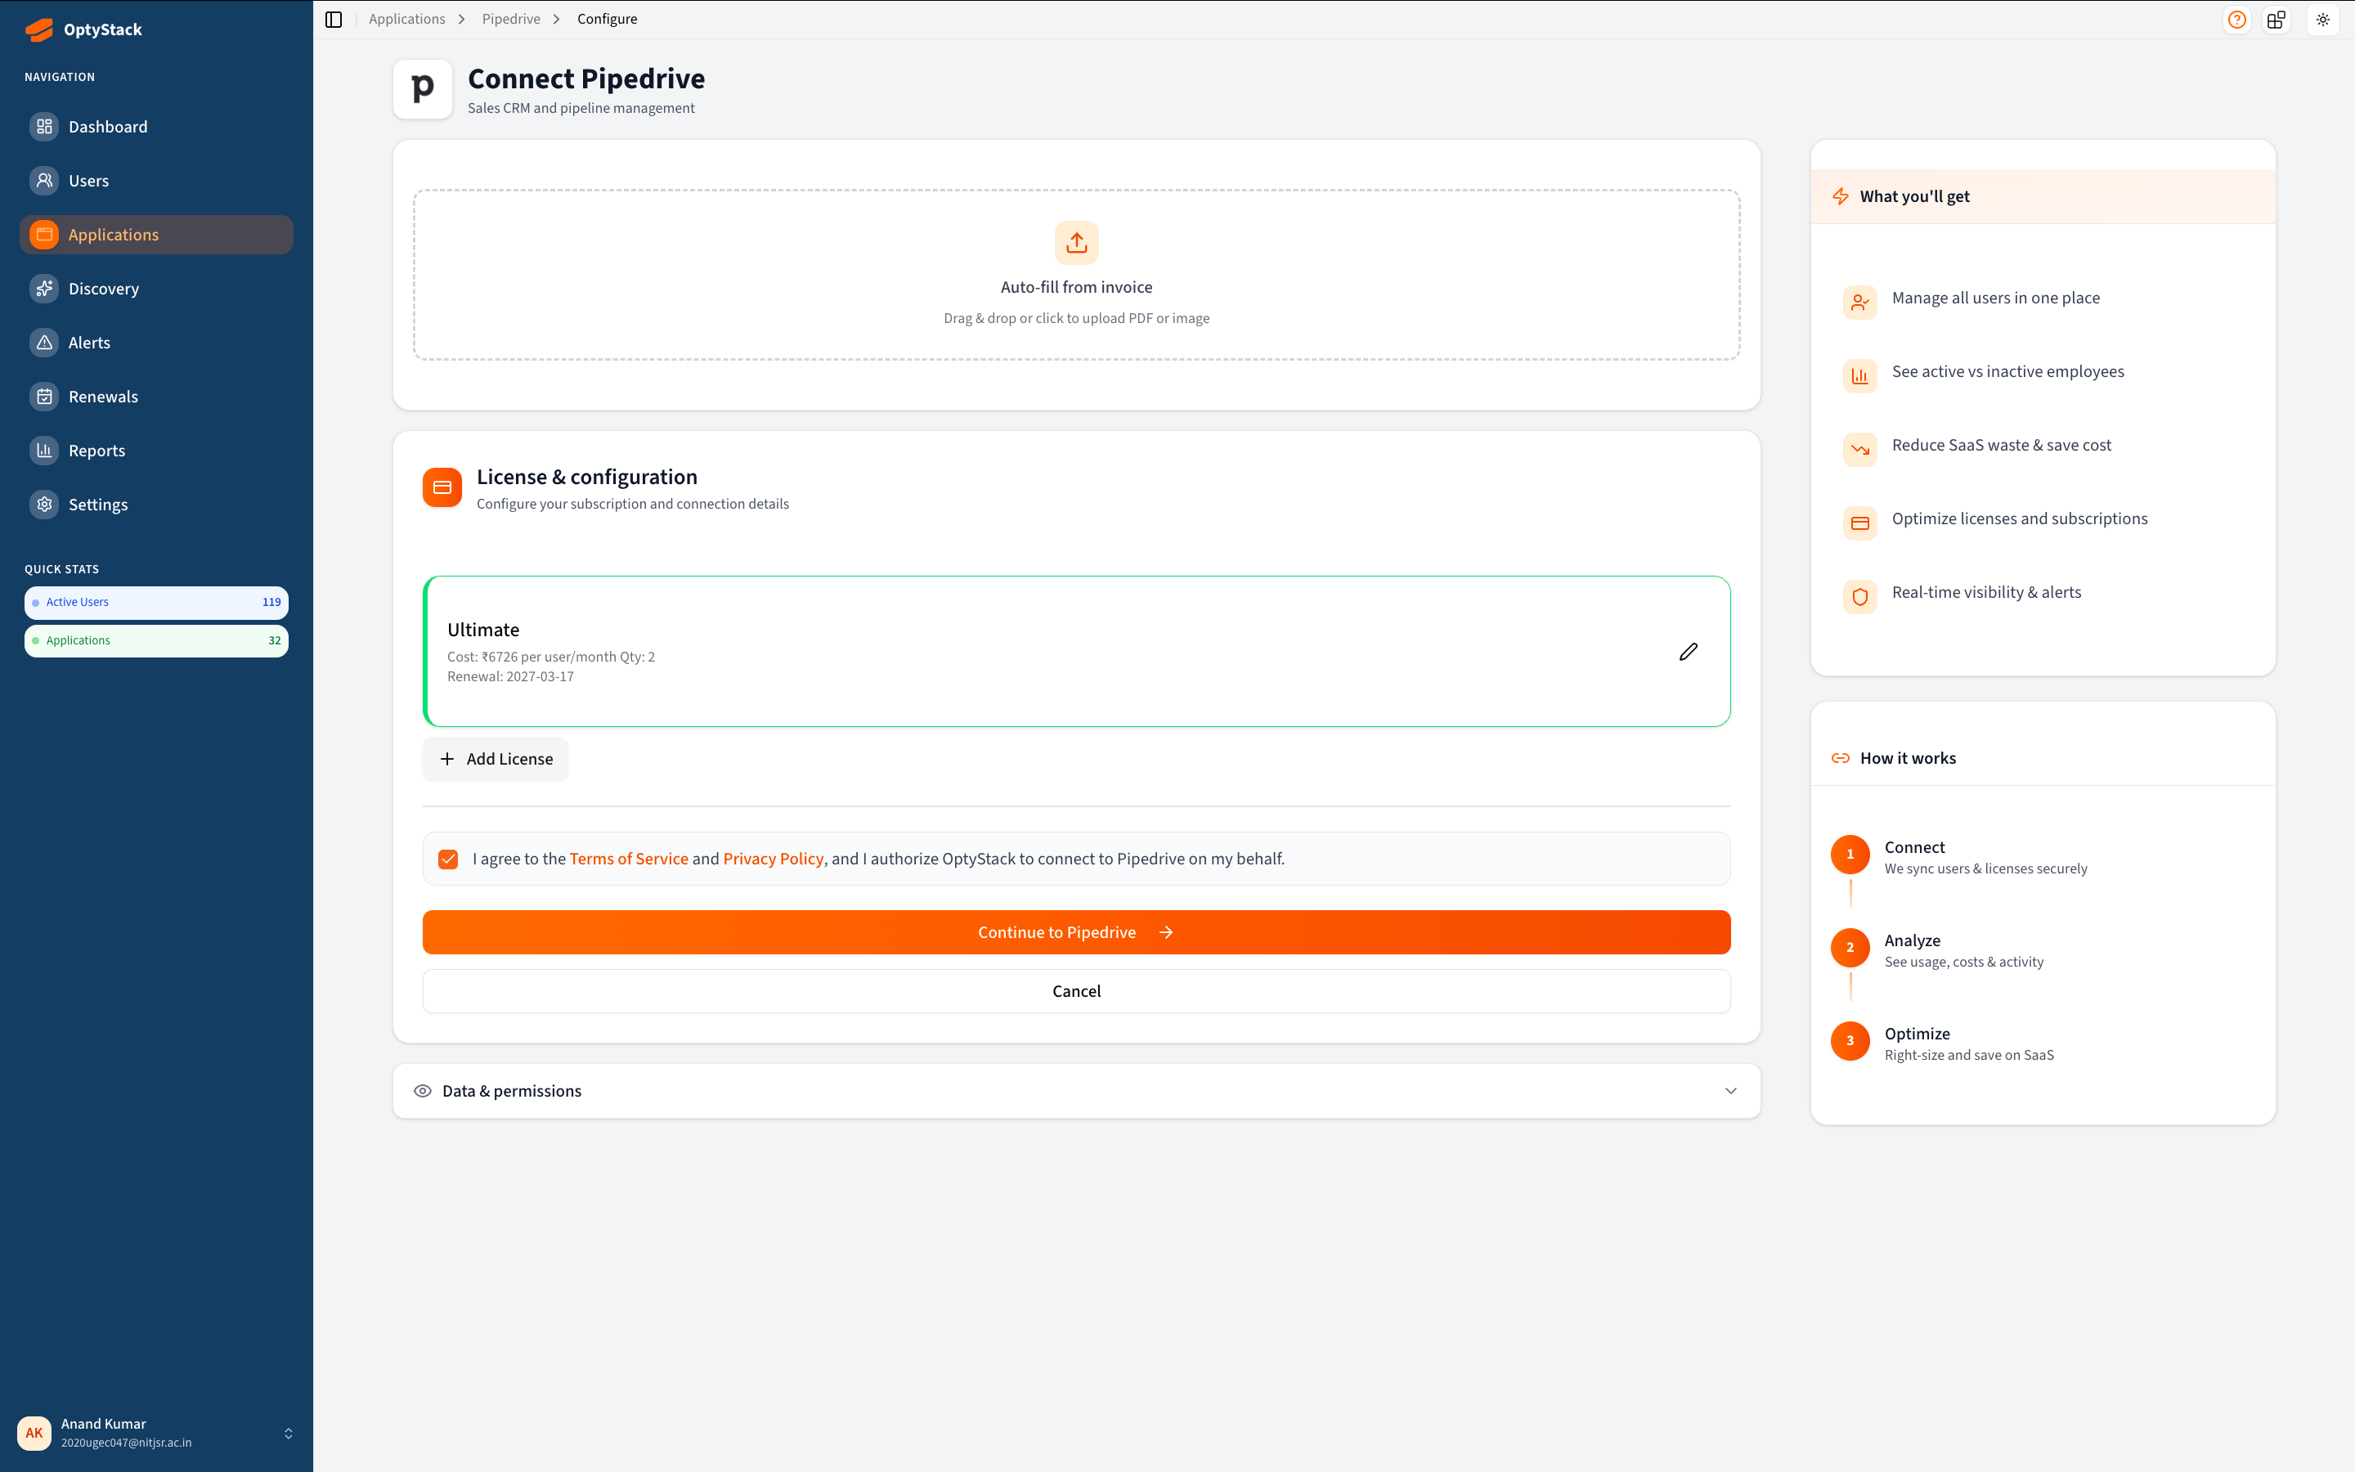Open Reports from navigation

155,451
